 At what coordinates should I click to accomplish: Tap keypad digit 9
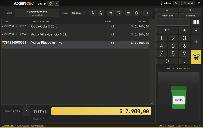coord(184,53)
